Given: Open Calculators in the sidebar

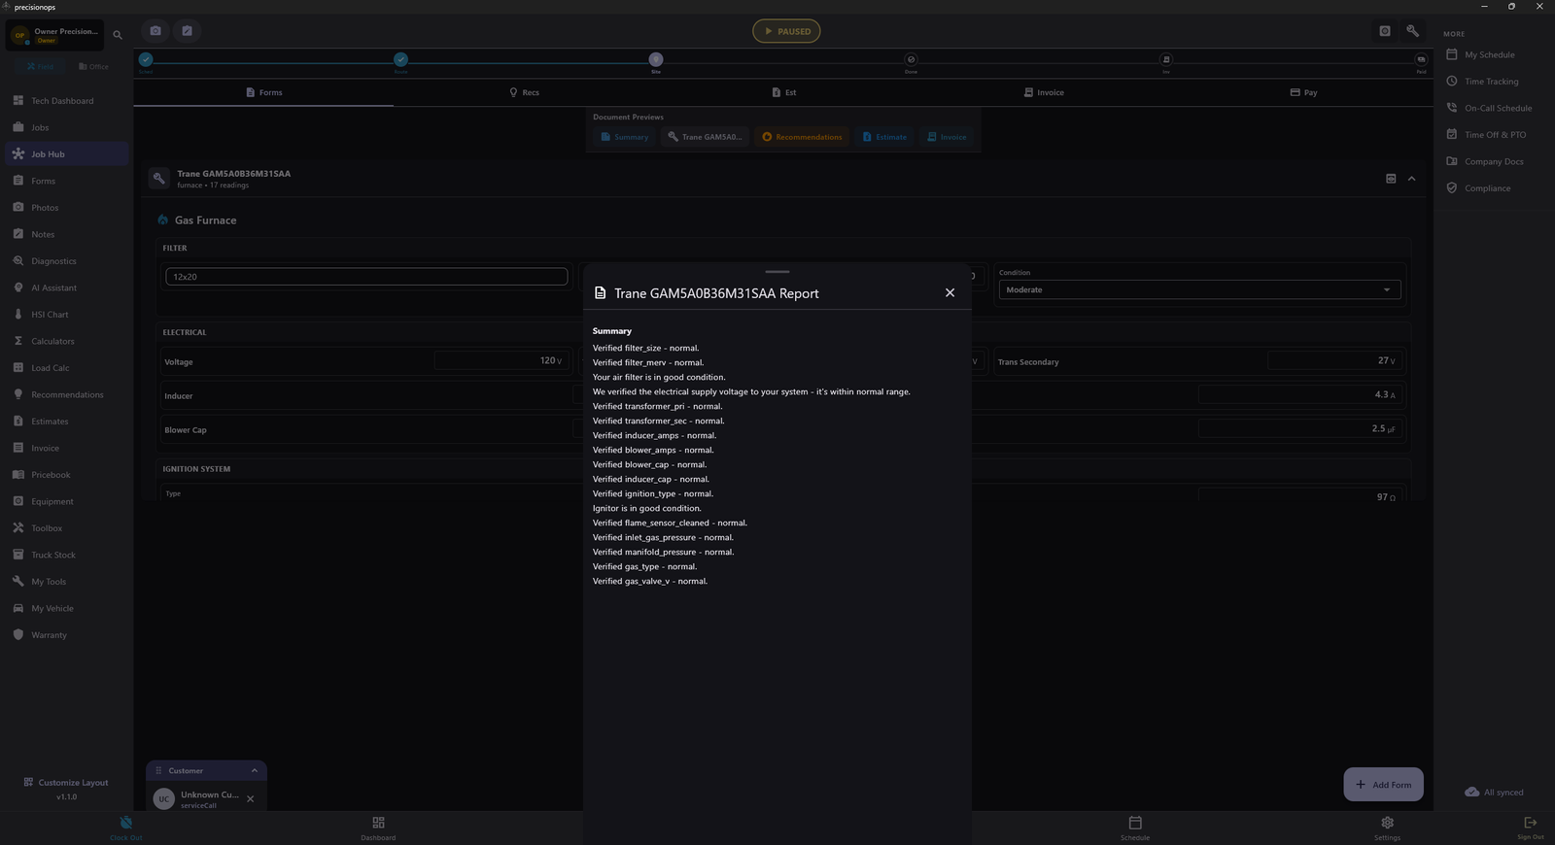Looking at the screenshot, I should (x=66, y=341).
